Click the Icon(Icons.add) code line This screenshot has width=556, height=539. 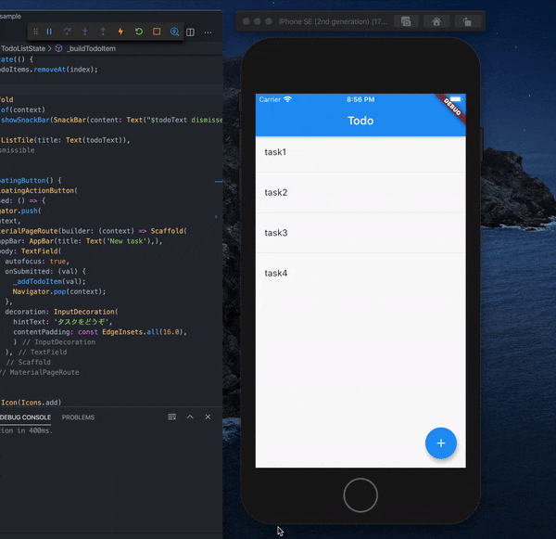[x=31, y=403]
